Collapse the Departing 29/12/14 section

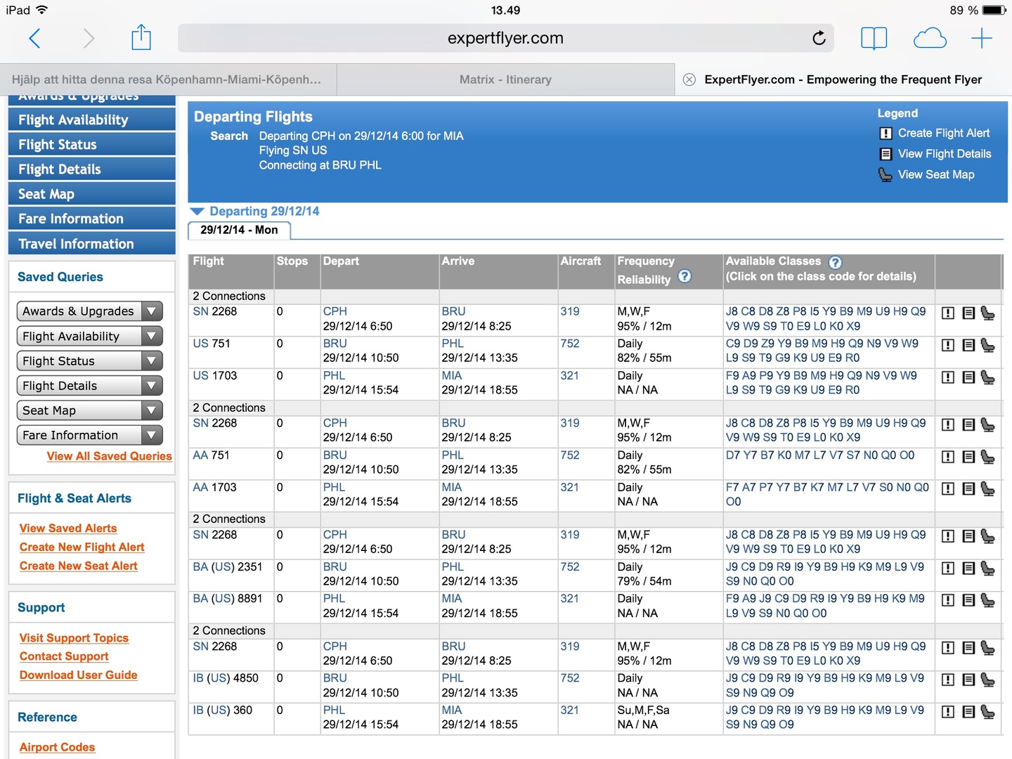click(197, 212)
